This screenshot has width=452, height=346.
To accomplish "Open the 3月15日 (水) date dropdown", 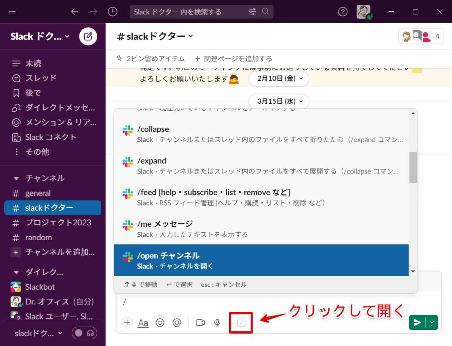I will (279, 102).
